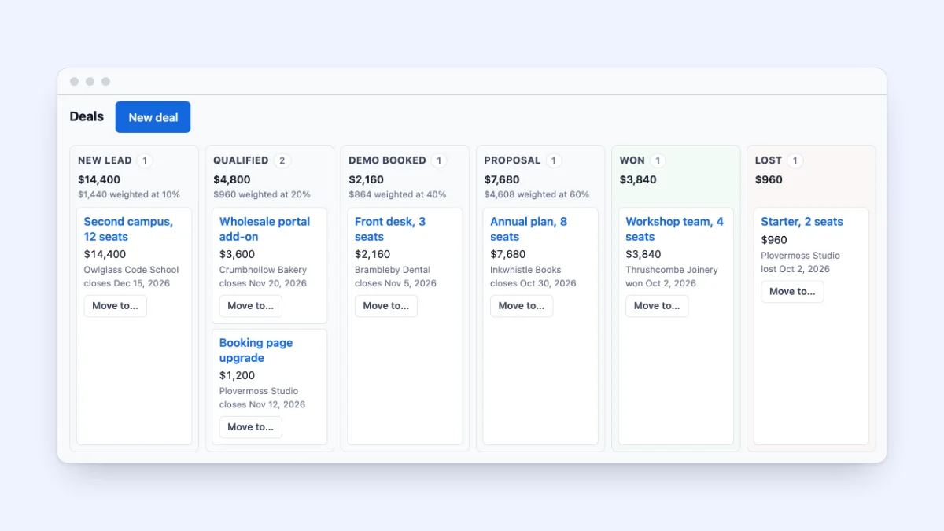The width and height of the screenshot is (944, 531).
Task: Open Move to menu for Front desk deal
Action: [385, 306]
